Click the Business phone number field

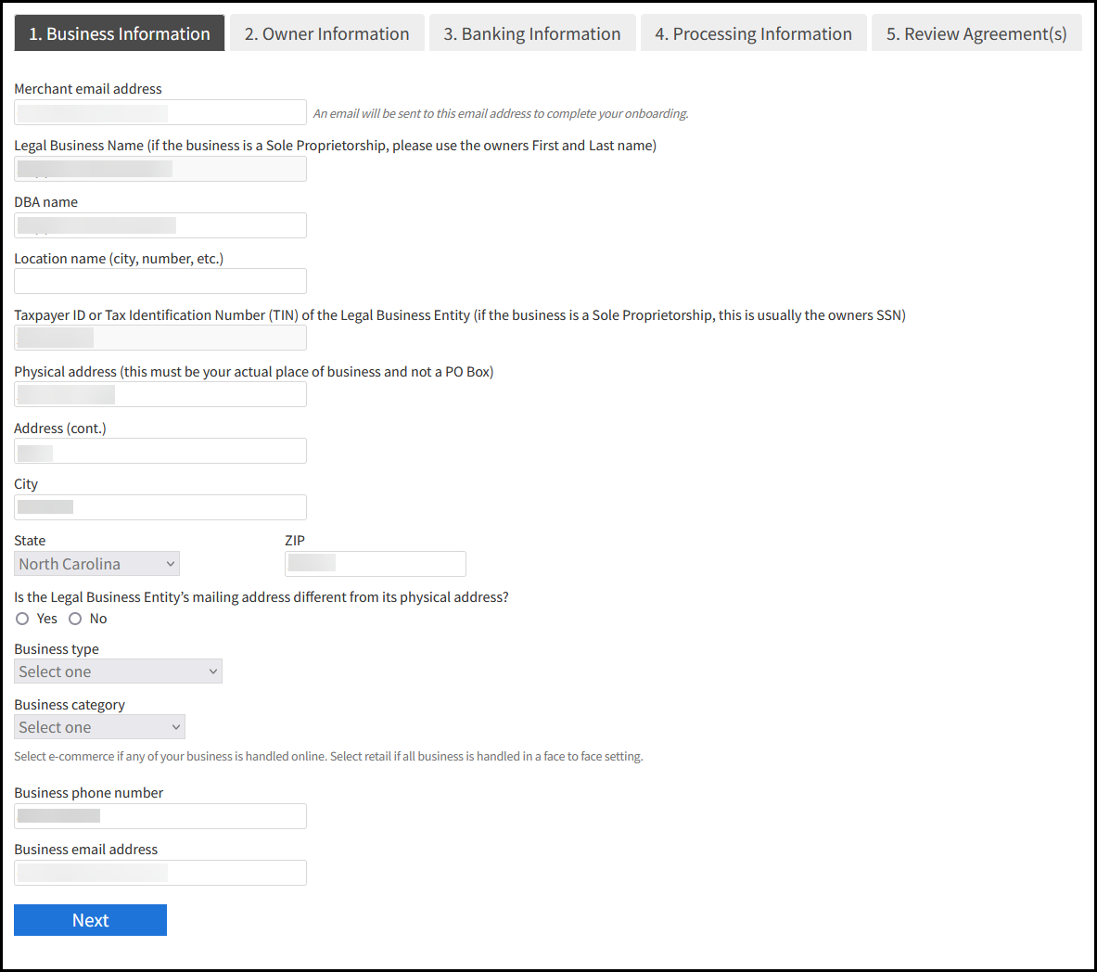click(x=159, y=815)
